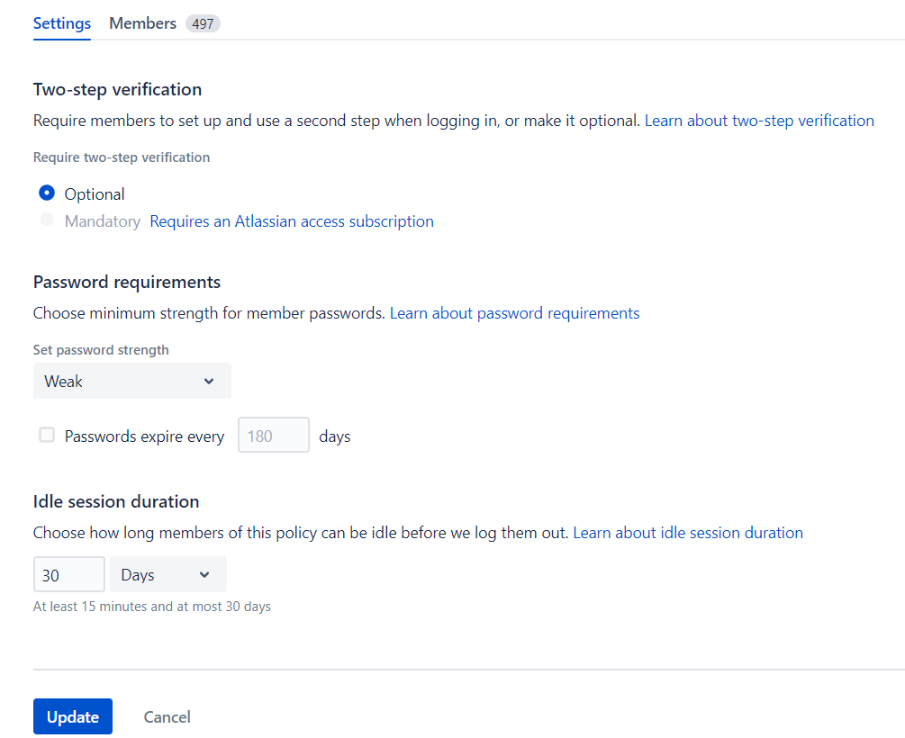The image size is (905, 738).
Task: Click the Update button
Action: point(73,716)
